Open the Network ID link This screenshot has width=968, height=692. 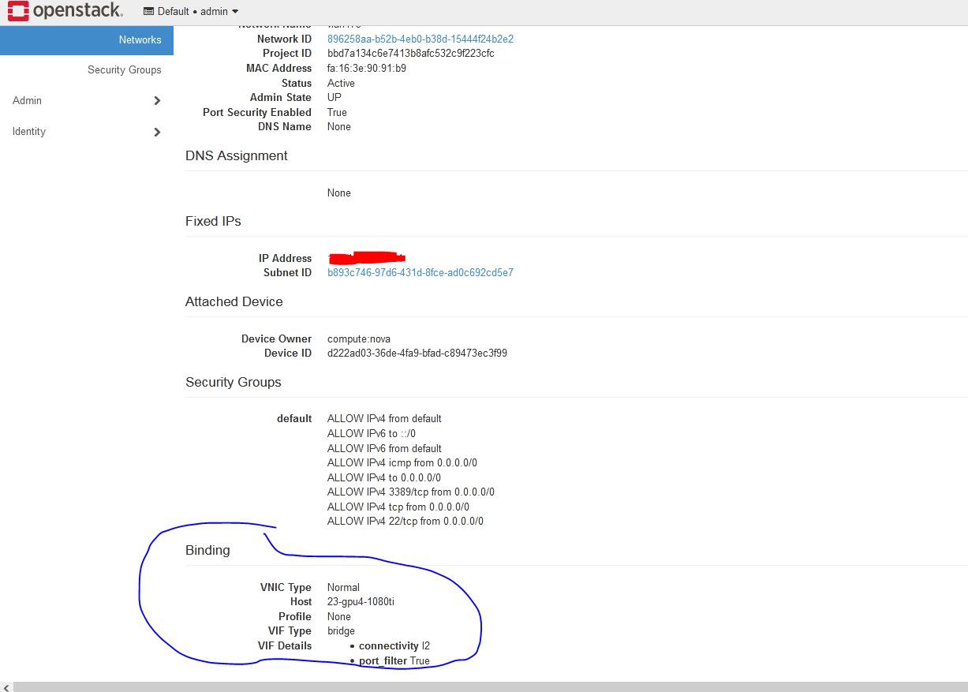420,39
